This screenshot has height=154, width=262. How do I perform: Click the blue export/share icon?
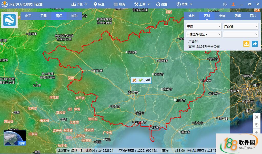click(255, 44)
